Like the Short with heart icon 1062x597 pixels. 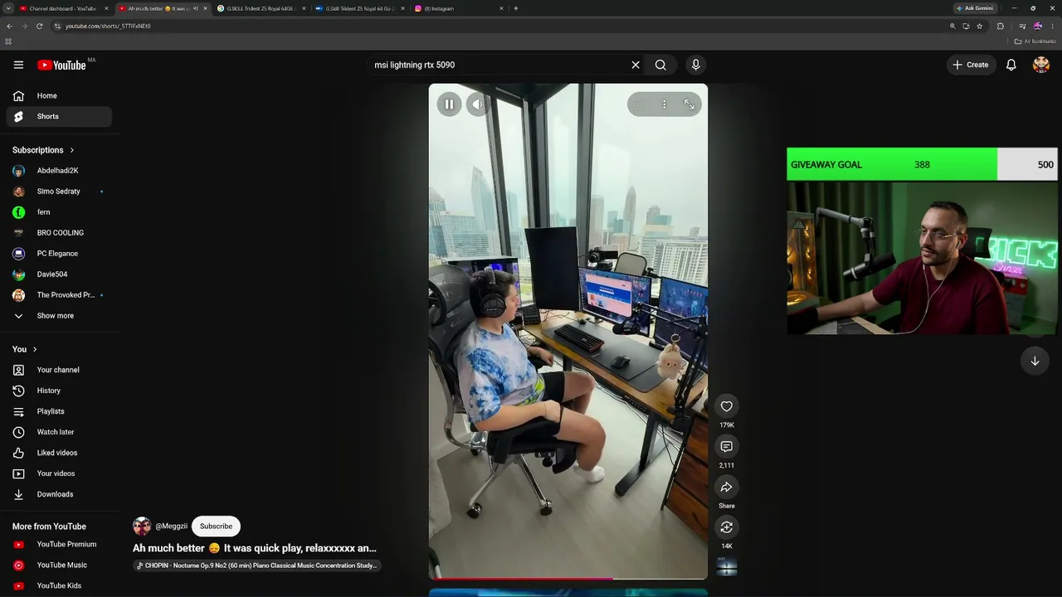(x=726, y=406)
